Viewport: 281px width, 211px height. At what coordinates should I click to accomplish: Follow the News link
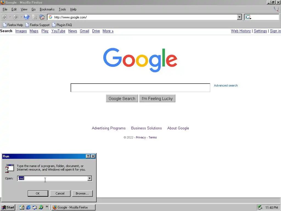[72, 31]
